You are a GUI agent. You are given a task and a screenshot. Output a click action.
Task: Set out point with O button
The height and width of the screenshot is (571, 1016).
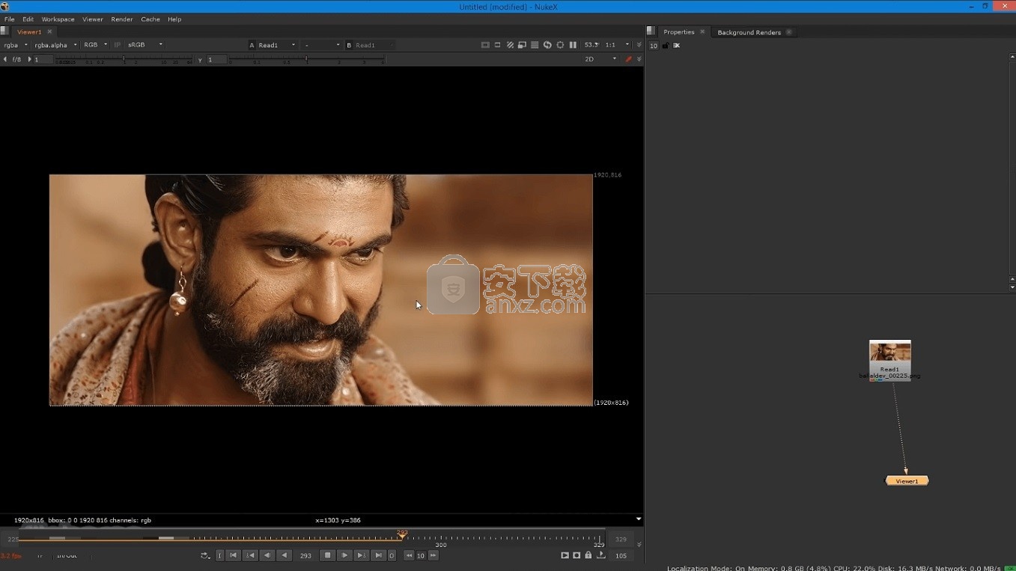pyautogui.click(x=392, y=555)
